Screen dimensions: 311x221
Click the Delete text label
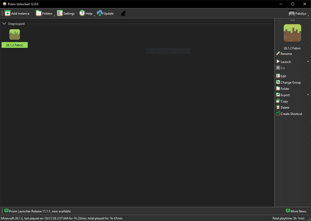285,108
